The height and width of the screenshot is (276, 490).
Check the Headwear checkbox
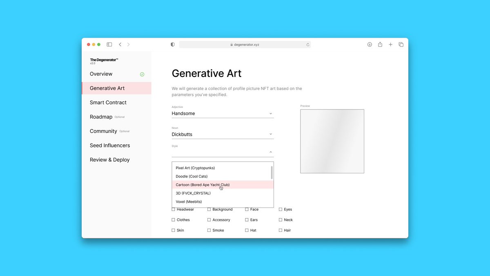[174, 209]
